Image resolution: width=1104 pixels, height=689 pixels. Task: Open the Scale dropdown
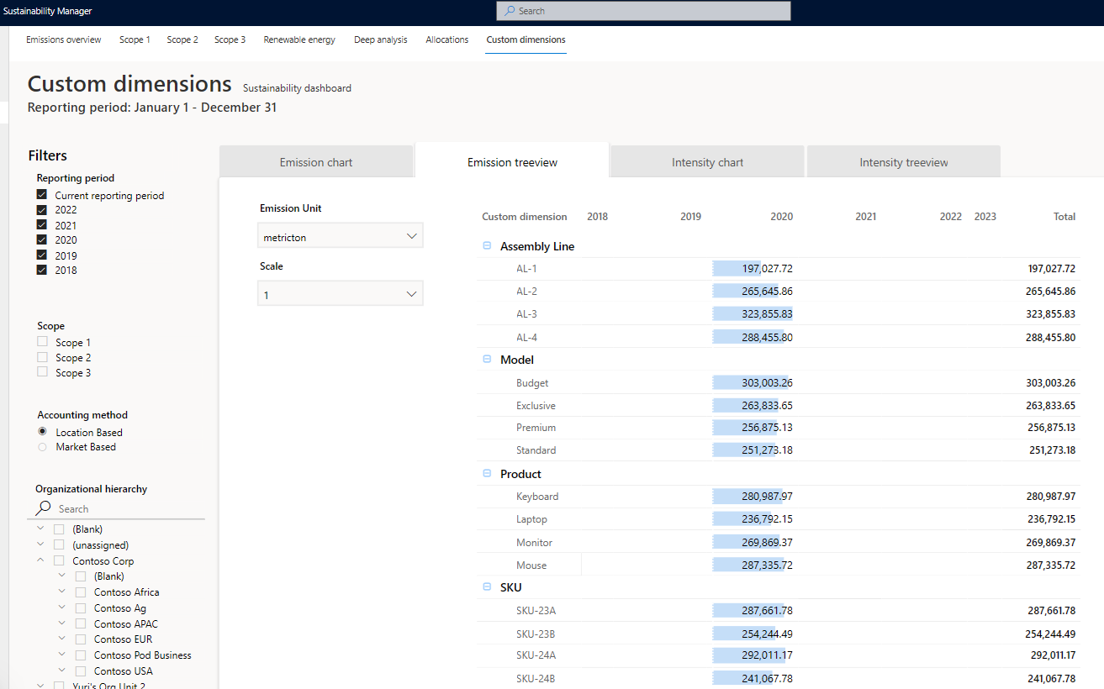[x=340, y=295]
